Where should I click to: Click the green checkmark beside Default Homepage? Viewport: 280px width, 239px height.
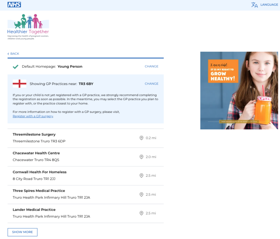(16, 67)
